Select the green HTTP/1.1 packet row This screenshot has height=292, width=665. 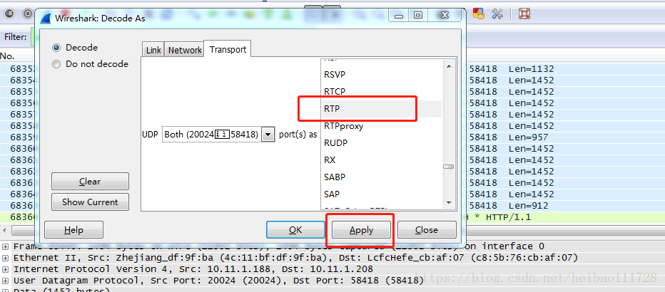[x=332, y=217]
